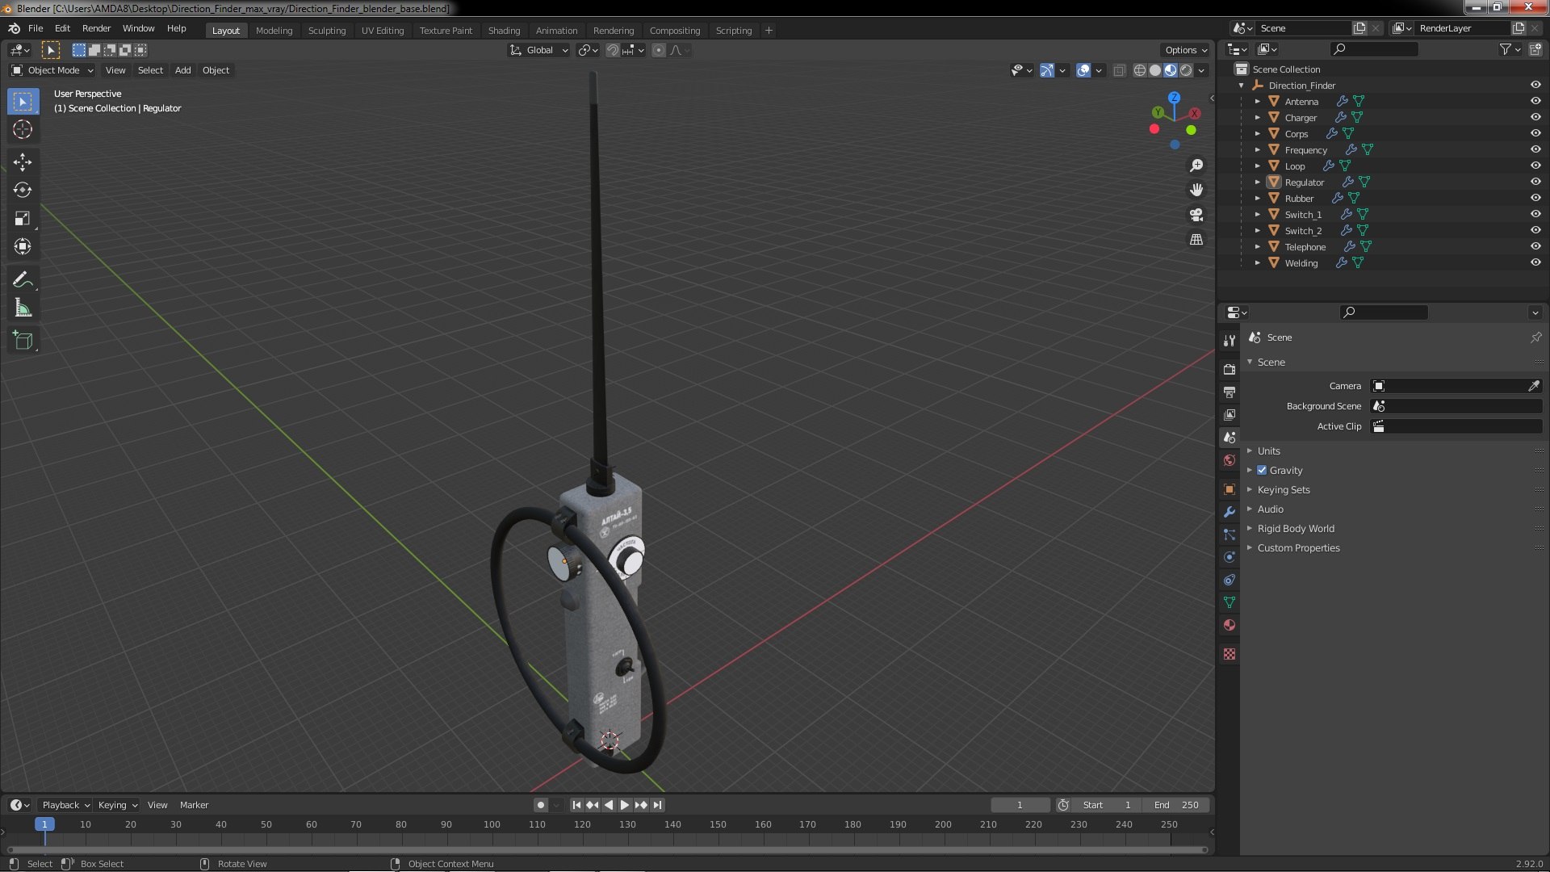Open the Render menu
Image resolution: width=1550 pixels, height=872 pixels.
[x=96, y=28]
